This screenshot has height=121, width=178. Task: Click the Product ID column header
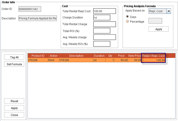click(38, 56)
